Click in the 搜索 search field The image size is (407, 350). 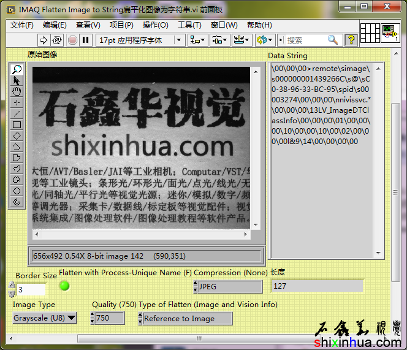point(306,40)
